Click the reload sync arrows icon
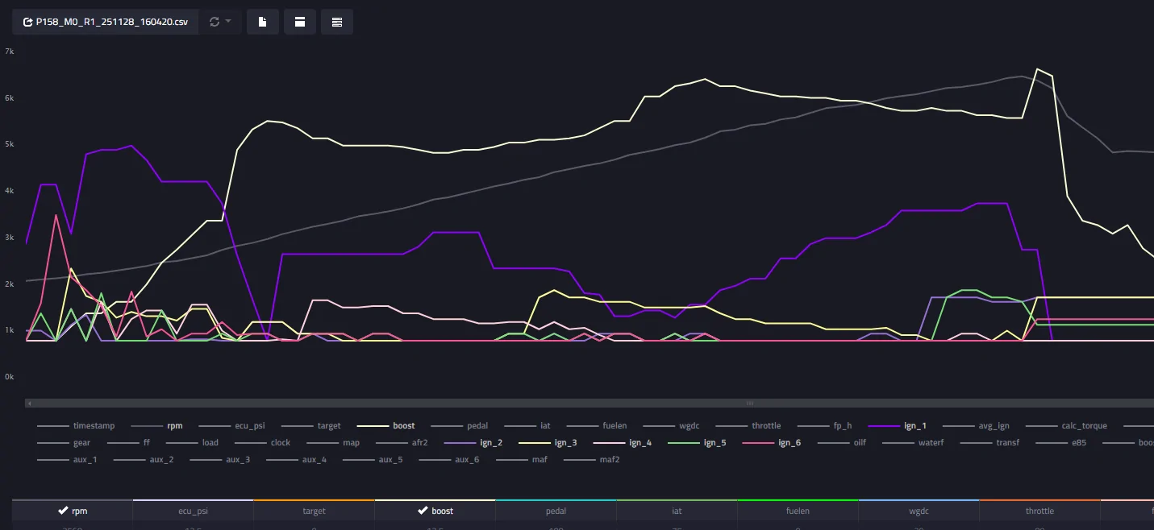 [x=215, y=22]
